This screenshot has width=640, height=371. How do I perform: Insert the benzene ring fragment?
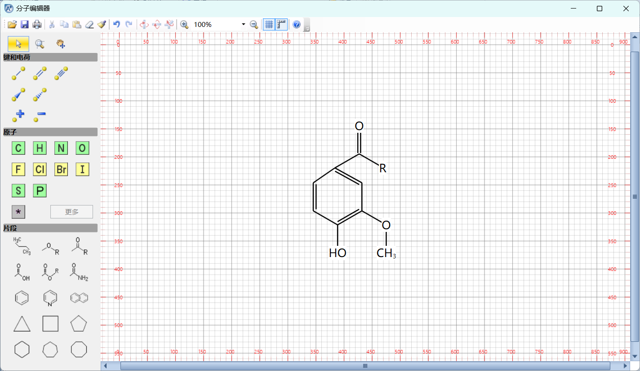pos(22,298)
